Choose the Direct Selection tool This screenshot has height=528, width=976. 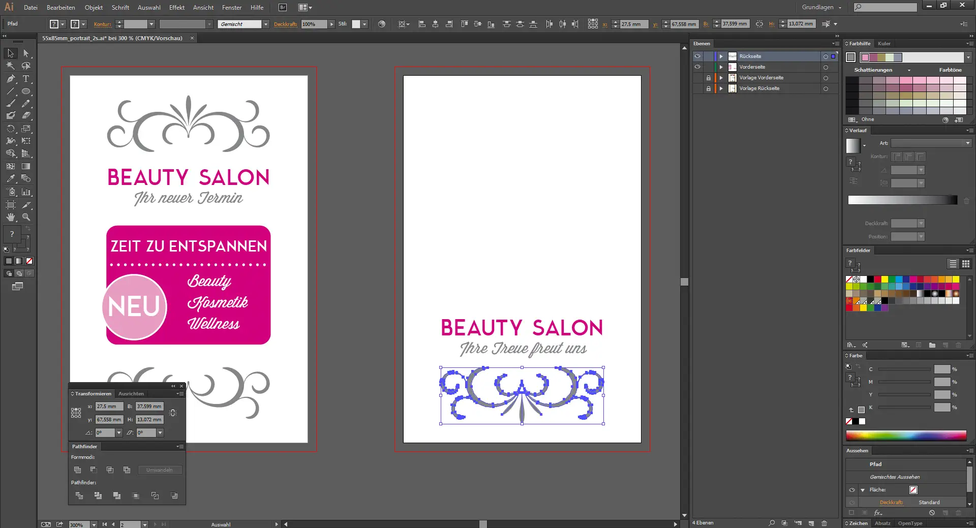click(x=26, y=53)
